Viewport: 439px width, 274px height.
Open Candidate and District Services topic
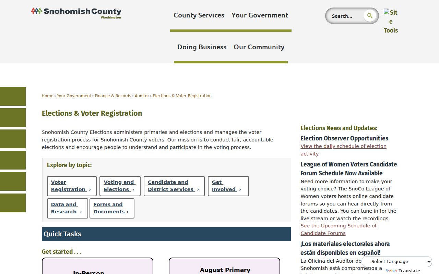(x=174, y=186)
